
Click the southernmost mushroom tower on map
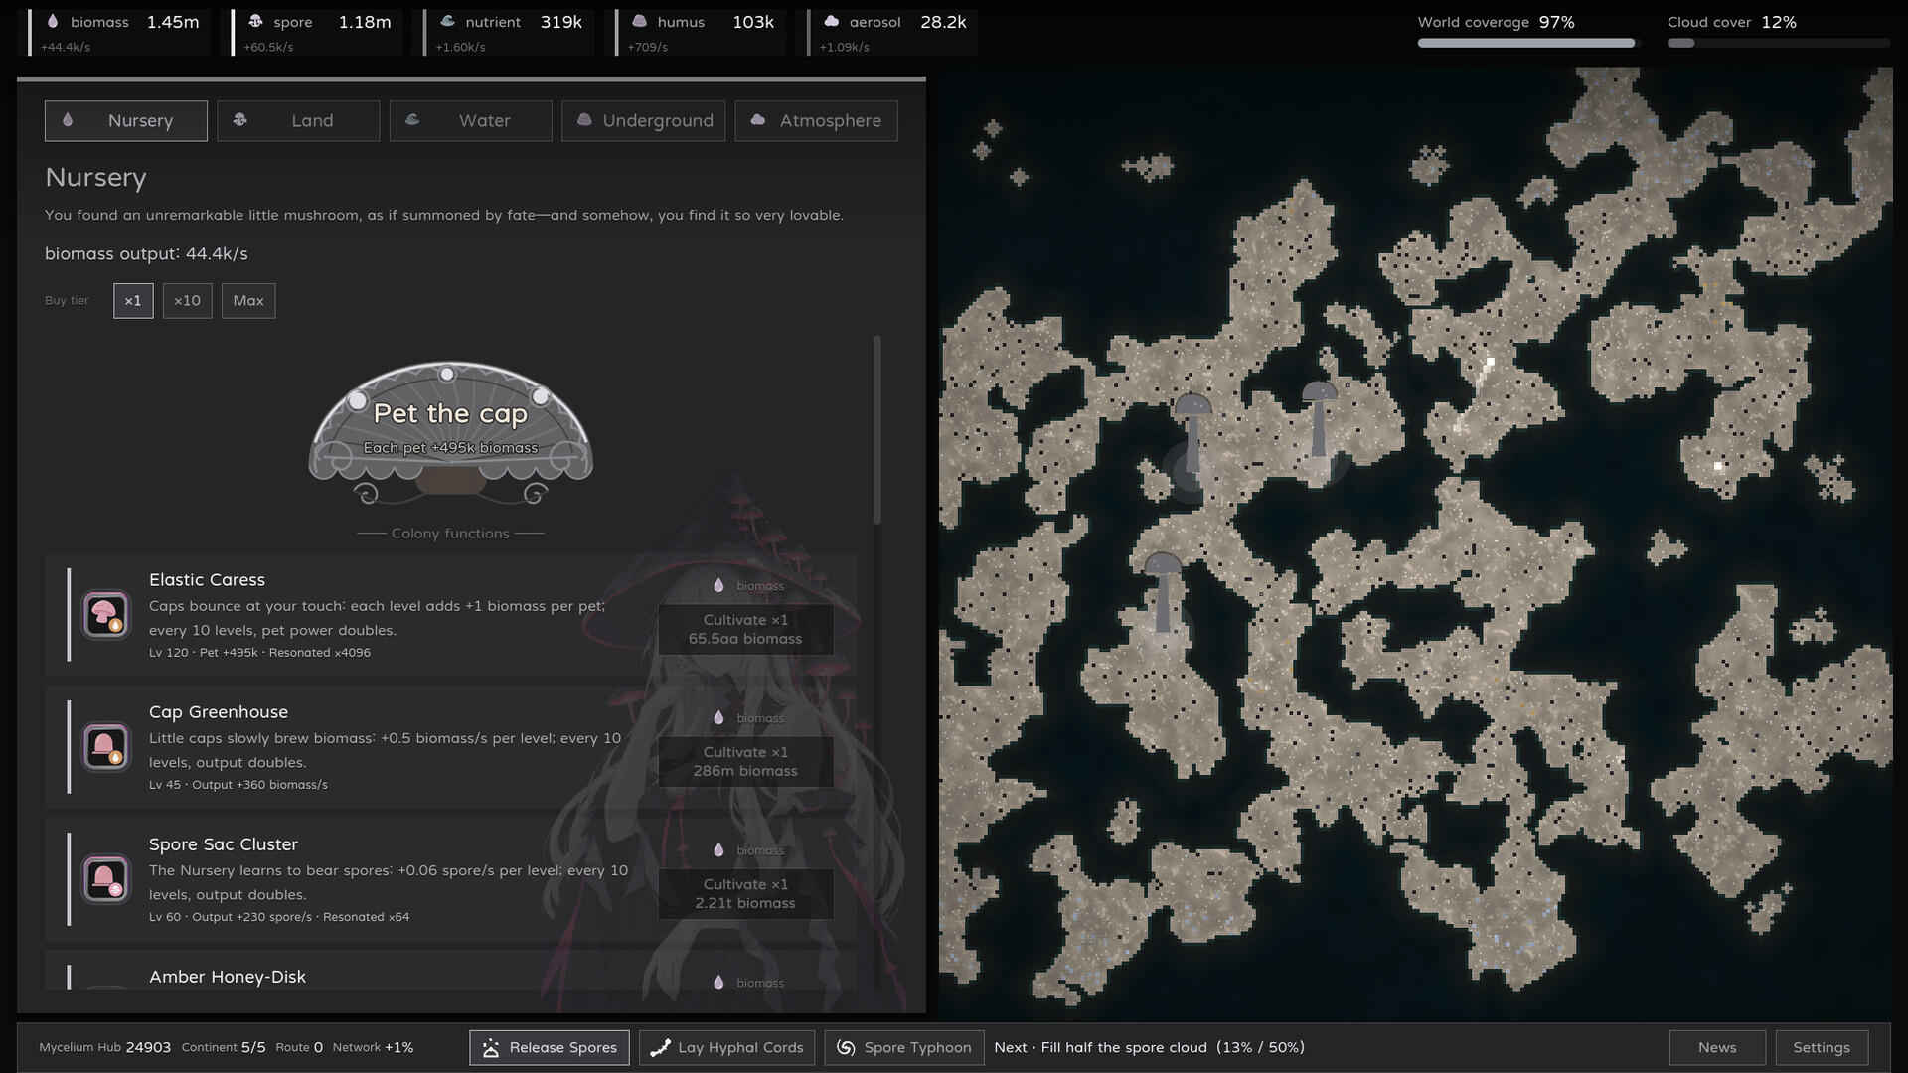1163,592
